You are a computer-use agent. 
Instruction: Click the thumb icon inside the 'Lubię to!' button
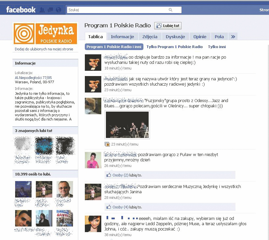[x=159, y=26]
